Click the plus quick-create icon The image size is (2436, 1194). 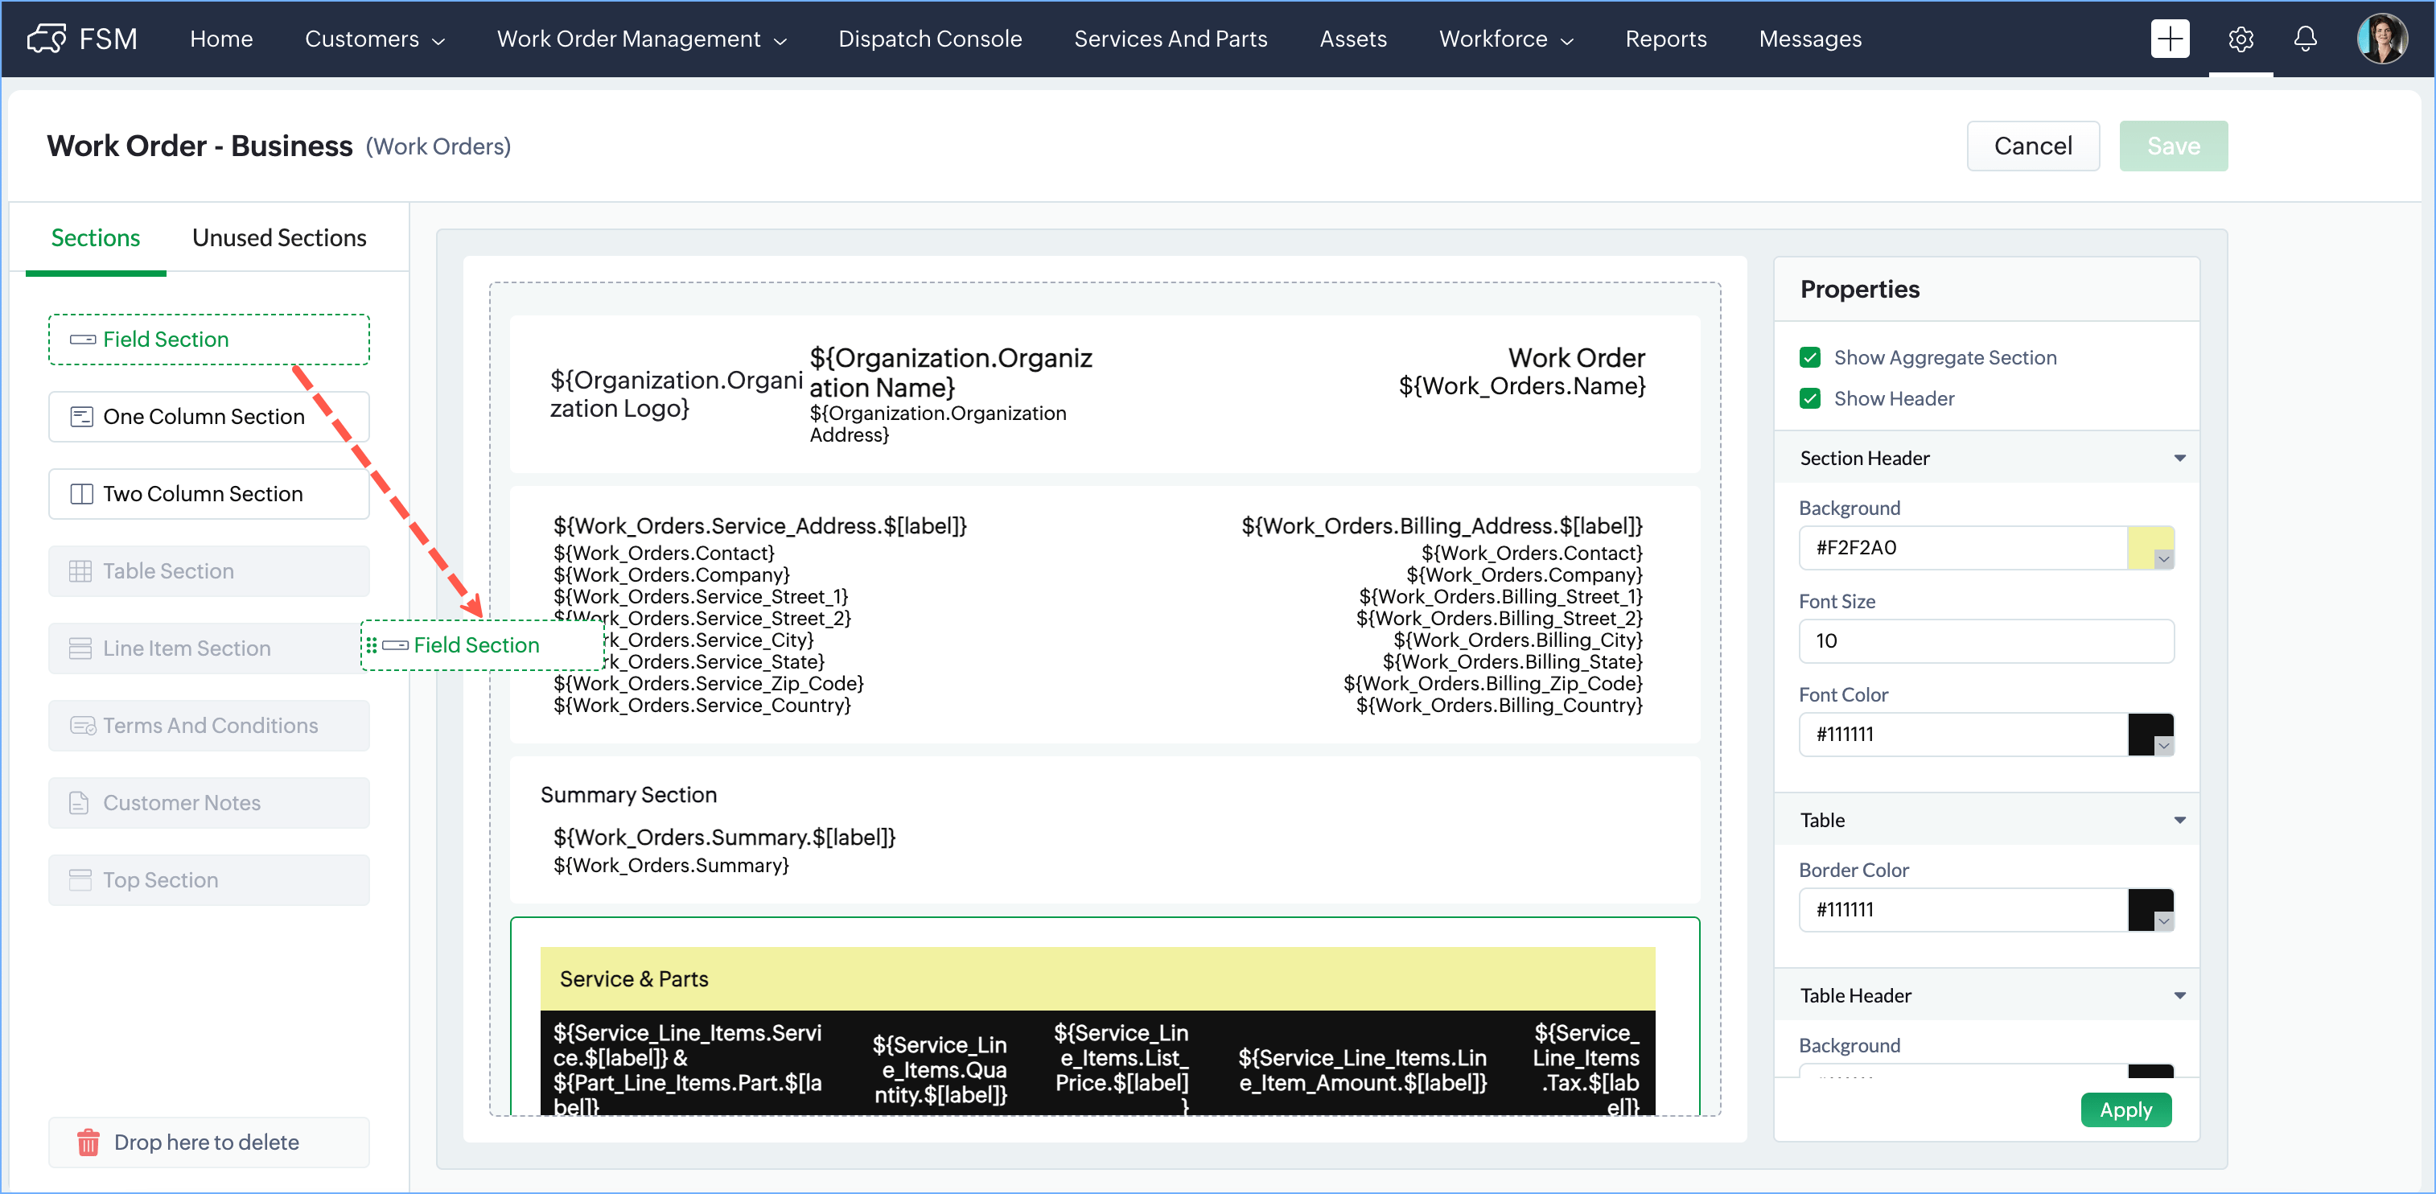pyautogui.click(x=2170, y=39)
